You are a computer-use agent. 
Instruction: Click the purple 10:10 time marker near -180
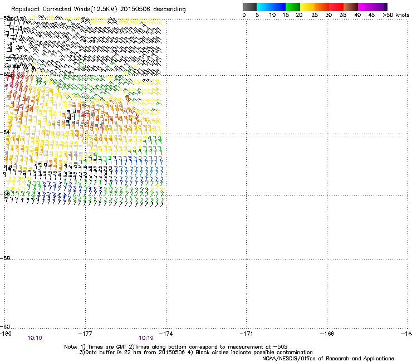tap(35, 338)
